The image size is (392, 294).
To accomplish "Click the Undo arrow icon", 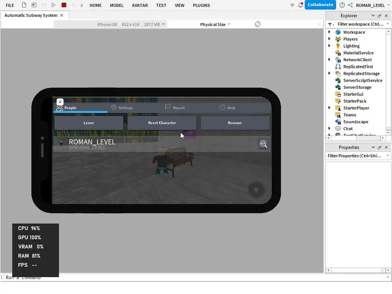I will click(74, 5).
